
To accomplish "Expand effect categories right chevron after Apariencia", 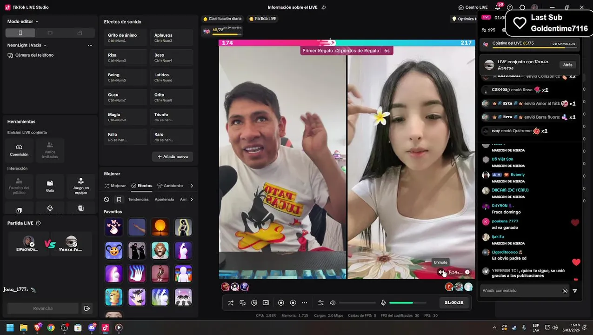I will [x=192, y=199].
